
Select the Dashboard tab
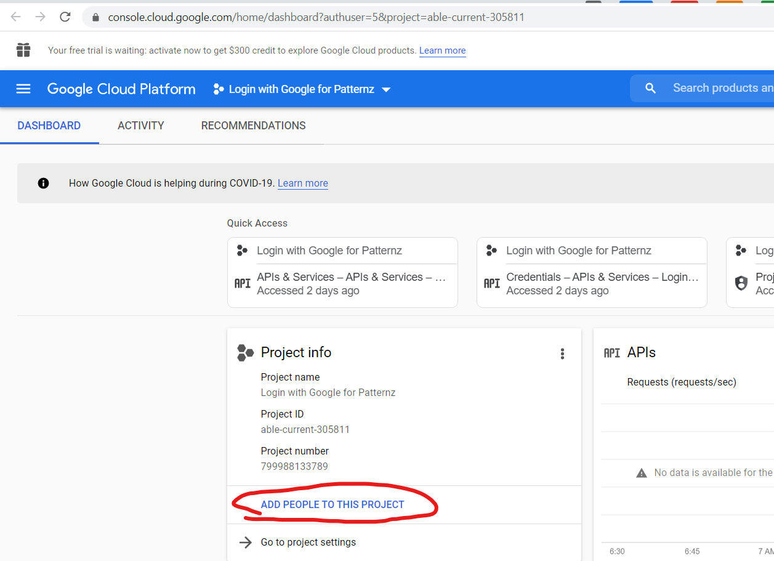(x=49, y=126)
